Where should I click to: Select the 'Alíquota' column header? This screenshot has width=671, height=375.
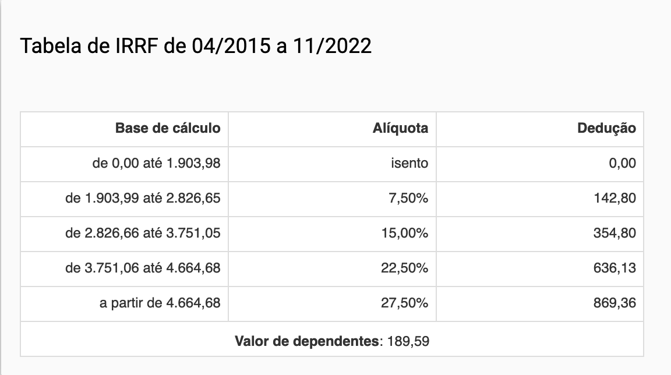(400, 128)
